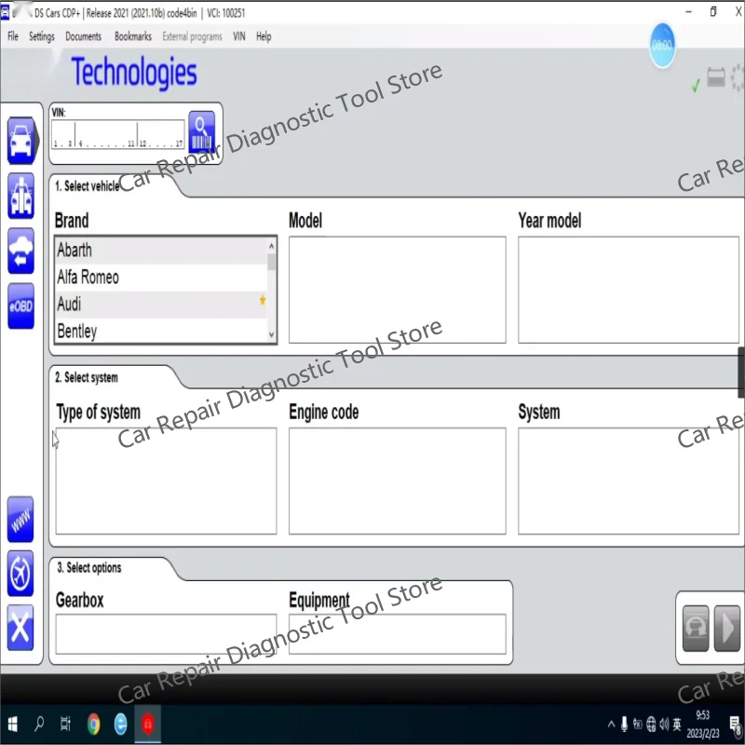Select Bentley in the Brand list
Screen dimensions: 745x745
click(161, 332)
